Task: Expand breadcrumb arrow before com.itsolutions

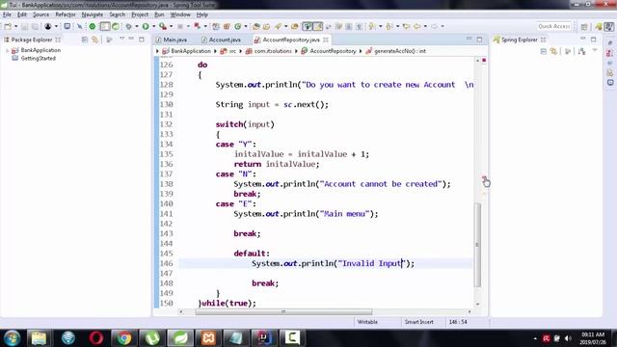Action: (240, 51)
